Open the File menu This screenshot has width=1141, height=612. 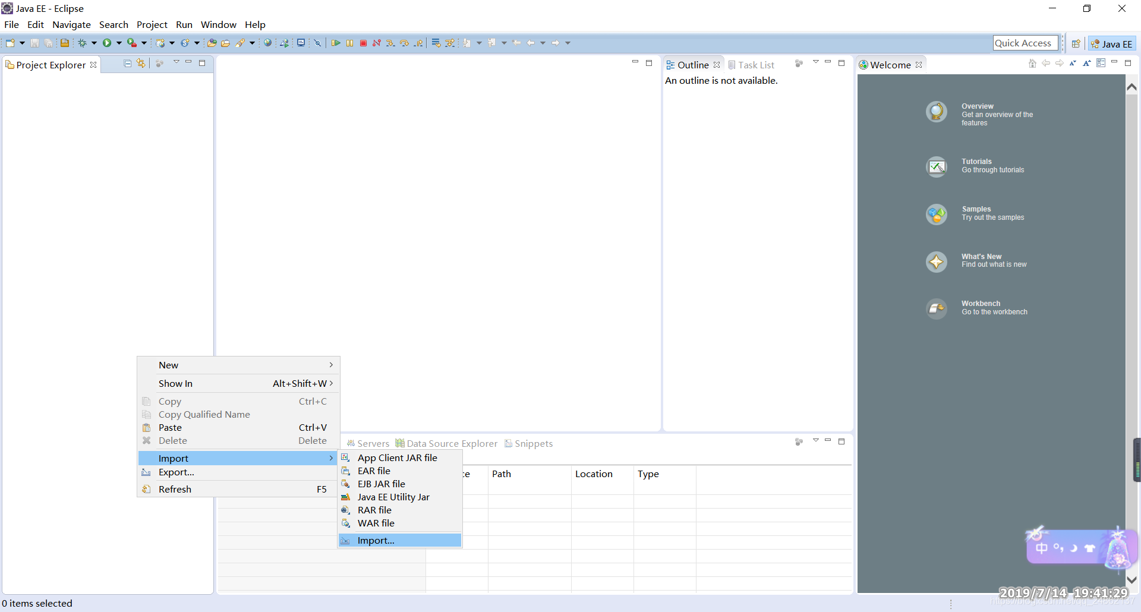11,24
